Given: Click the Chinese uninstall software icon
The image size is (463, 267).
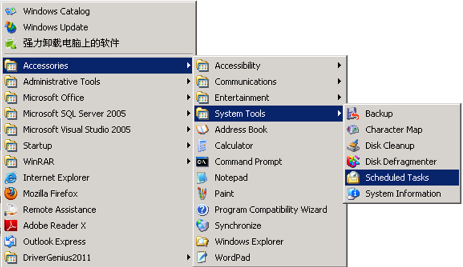Looking at the screenshot, I should pos(11,43).
